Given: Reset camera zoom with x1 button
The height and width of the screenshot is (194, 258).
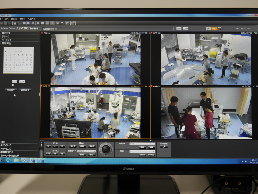Looking at the screenshot, I should tap(55, 146).
